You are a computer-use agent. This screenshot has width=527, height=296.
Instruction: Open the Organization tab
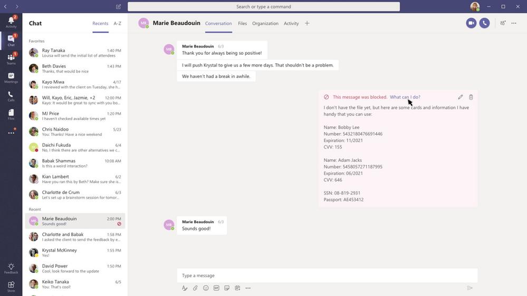pos(265,24)
